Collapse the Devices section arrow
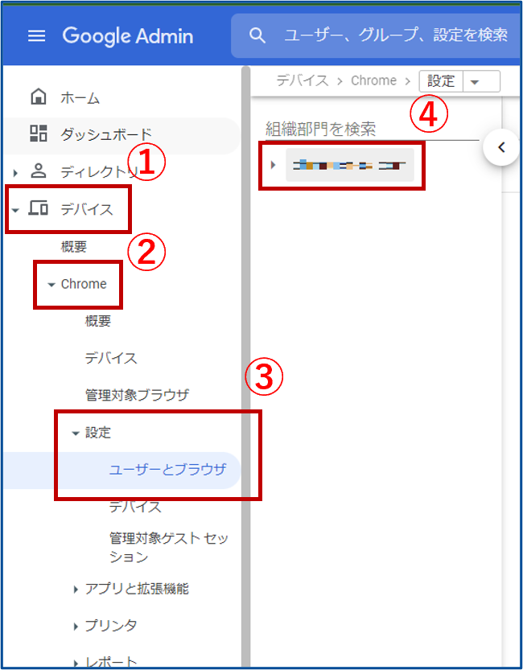 (15, 210)
